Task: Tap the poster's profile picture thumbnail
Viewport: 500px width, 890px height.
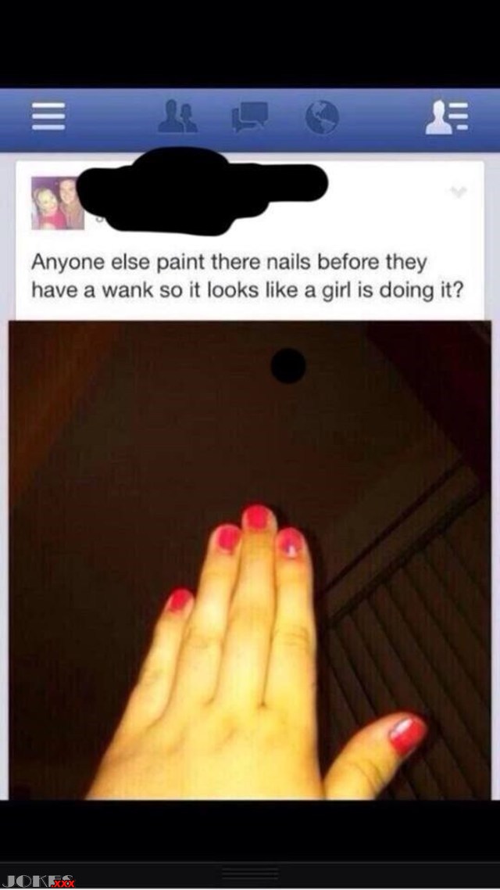Action: pyautogui.click(x=58, y=203)
